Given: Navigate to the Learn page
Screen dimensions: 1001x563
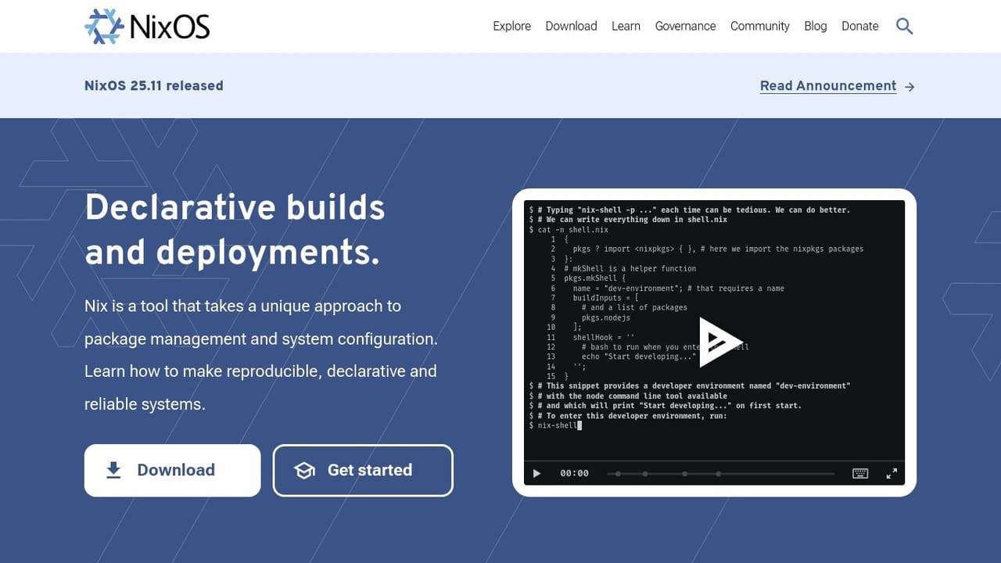Looking at the screenshot, I should click(x=626, y=26).
